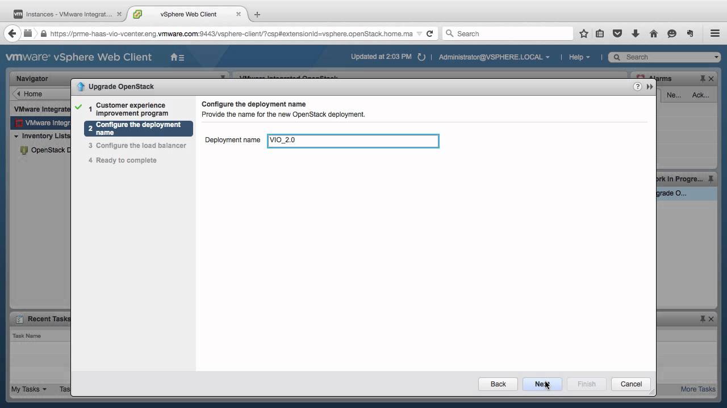Open the Firefox hamburger menu
The height and width of the screenshot is (408, 727).
[715, 33]
